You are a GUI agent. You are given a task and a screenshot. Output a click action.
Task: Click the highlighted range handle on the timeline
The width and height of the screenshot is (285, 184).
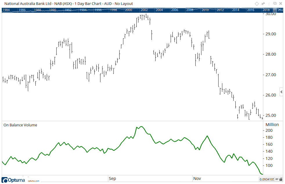[275, 10]
